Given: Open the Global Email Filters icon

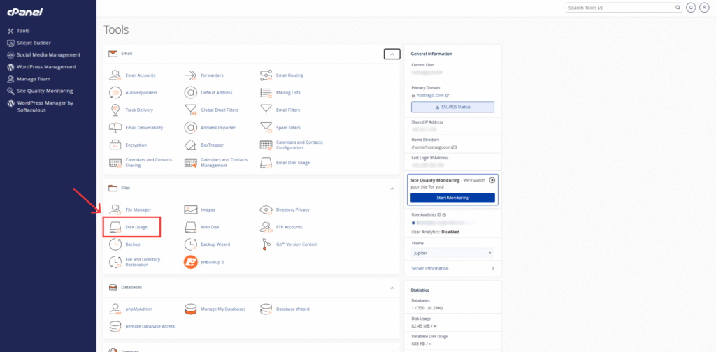Looking at the screenshot, I should click(x=190, y=110).
